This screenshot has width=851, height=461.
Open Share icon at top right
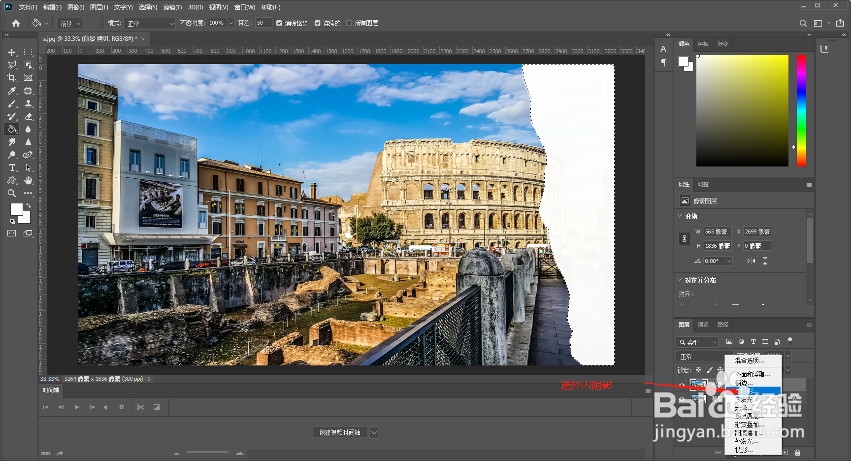coord(840,23)
